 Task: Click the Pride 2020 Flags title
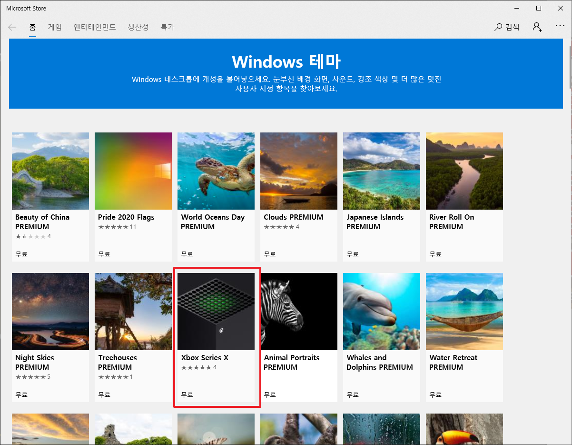[126, 217]
